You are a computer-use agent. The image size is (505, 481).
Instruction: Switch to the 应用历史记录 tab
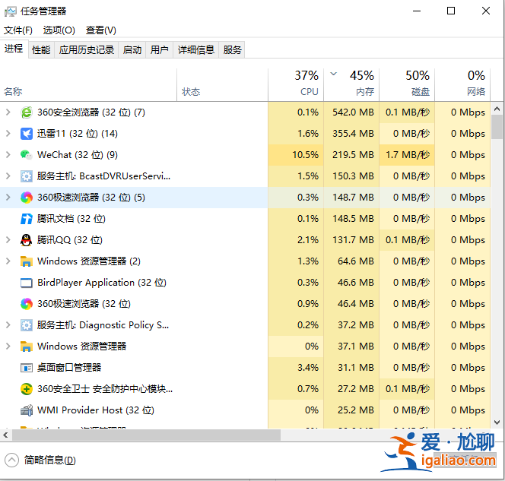[x=86, y=50]
